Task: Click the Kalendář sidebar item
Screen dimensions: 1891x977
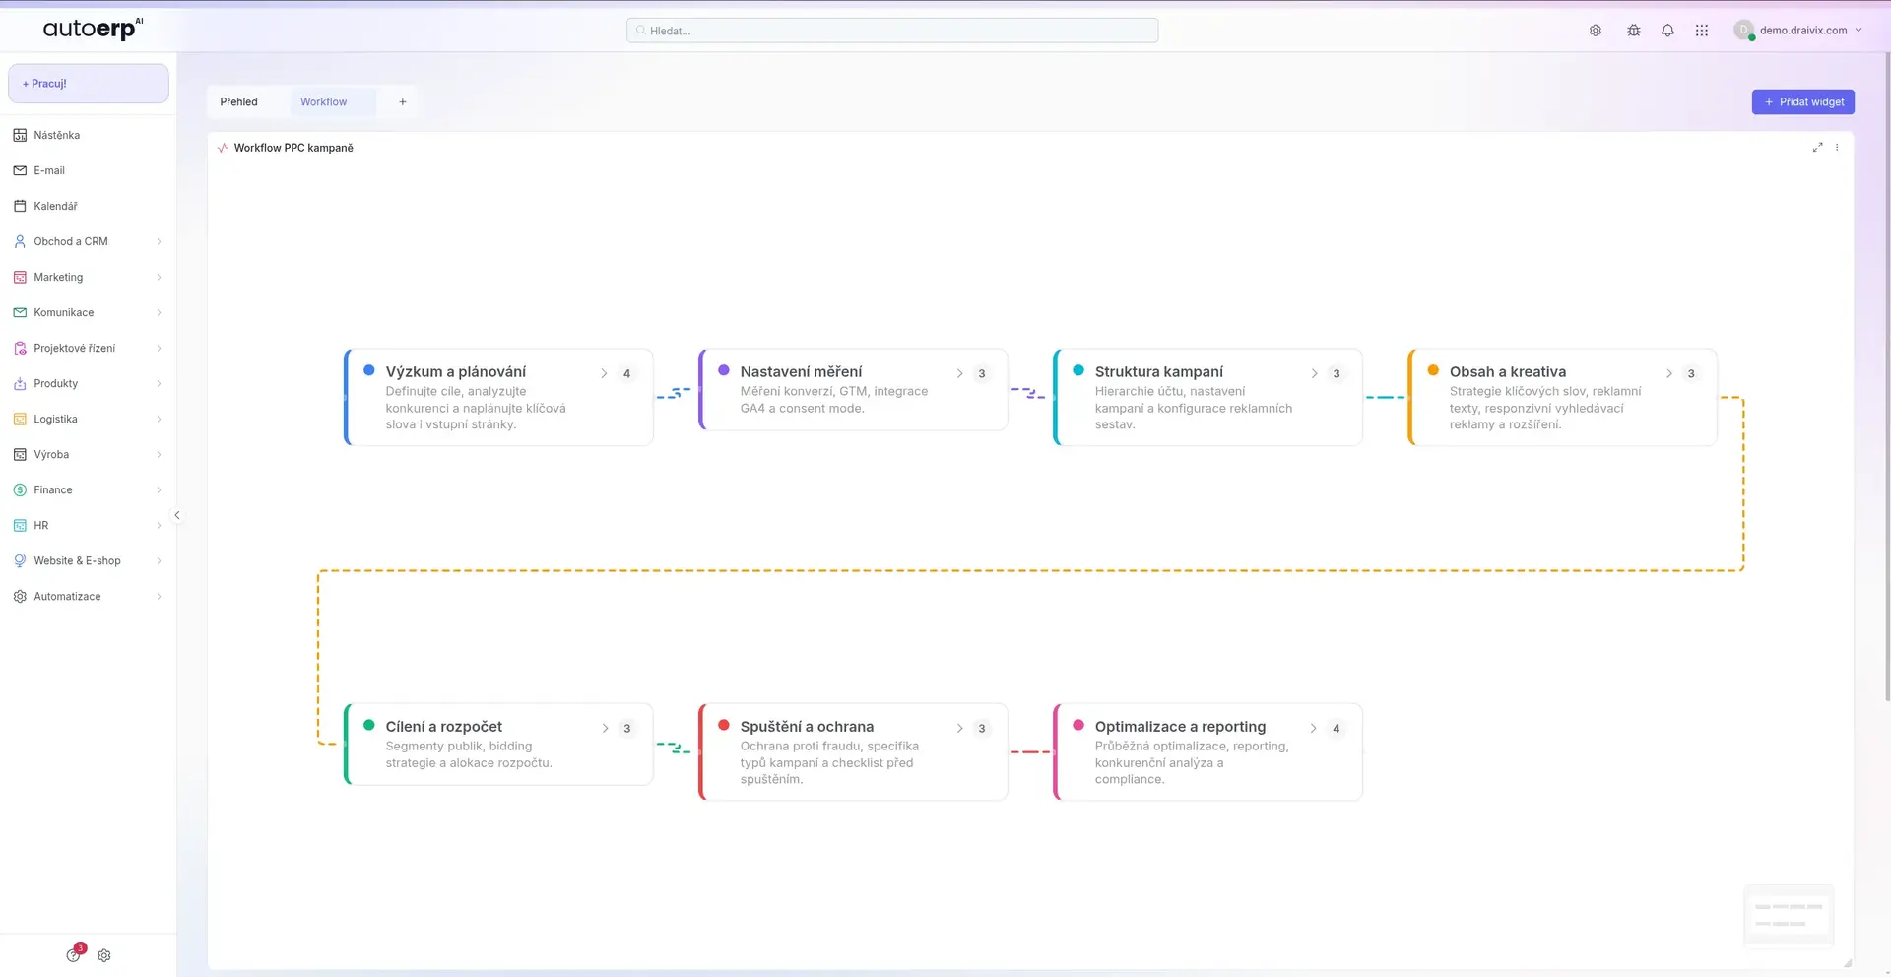Action: point(55,206)
